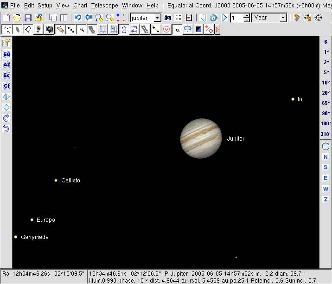The width and height of the screenshot is (332, 284).
Task: Rotate the chart counterclockwise
Action: pyautogui.click(x=6, y=129)
